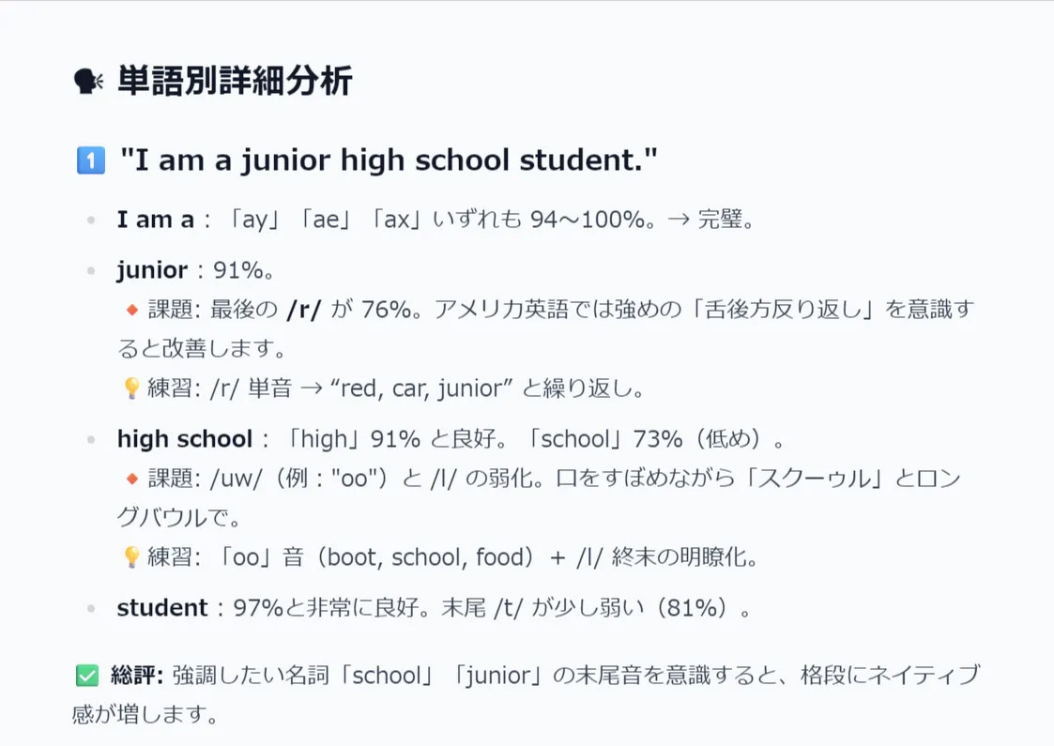Click the bold "I am a" list label

coord(155,221)
